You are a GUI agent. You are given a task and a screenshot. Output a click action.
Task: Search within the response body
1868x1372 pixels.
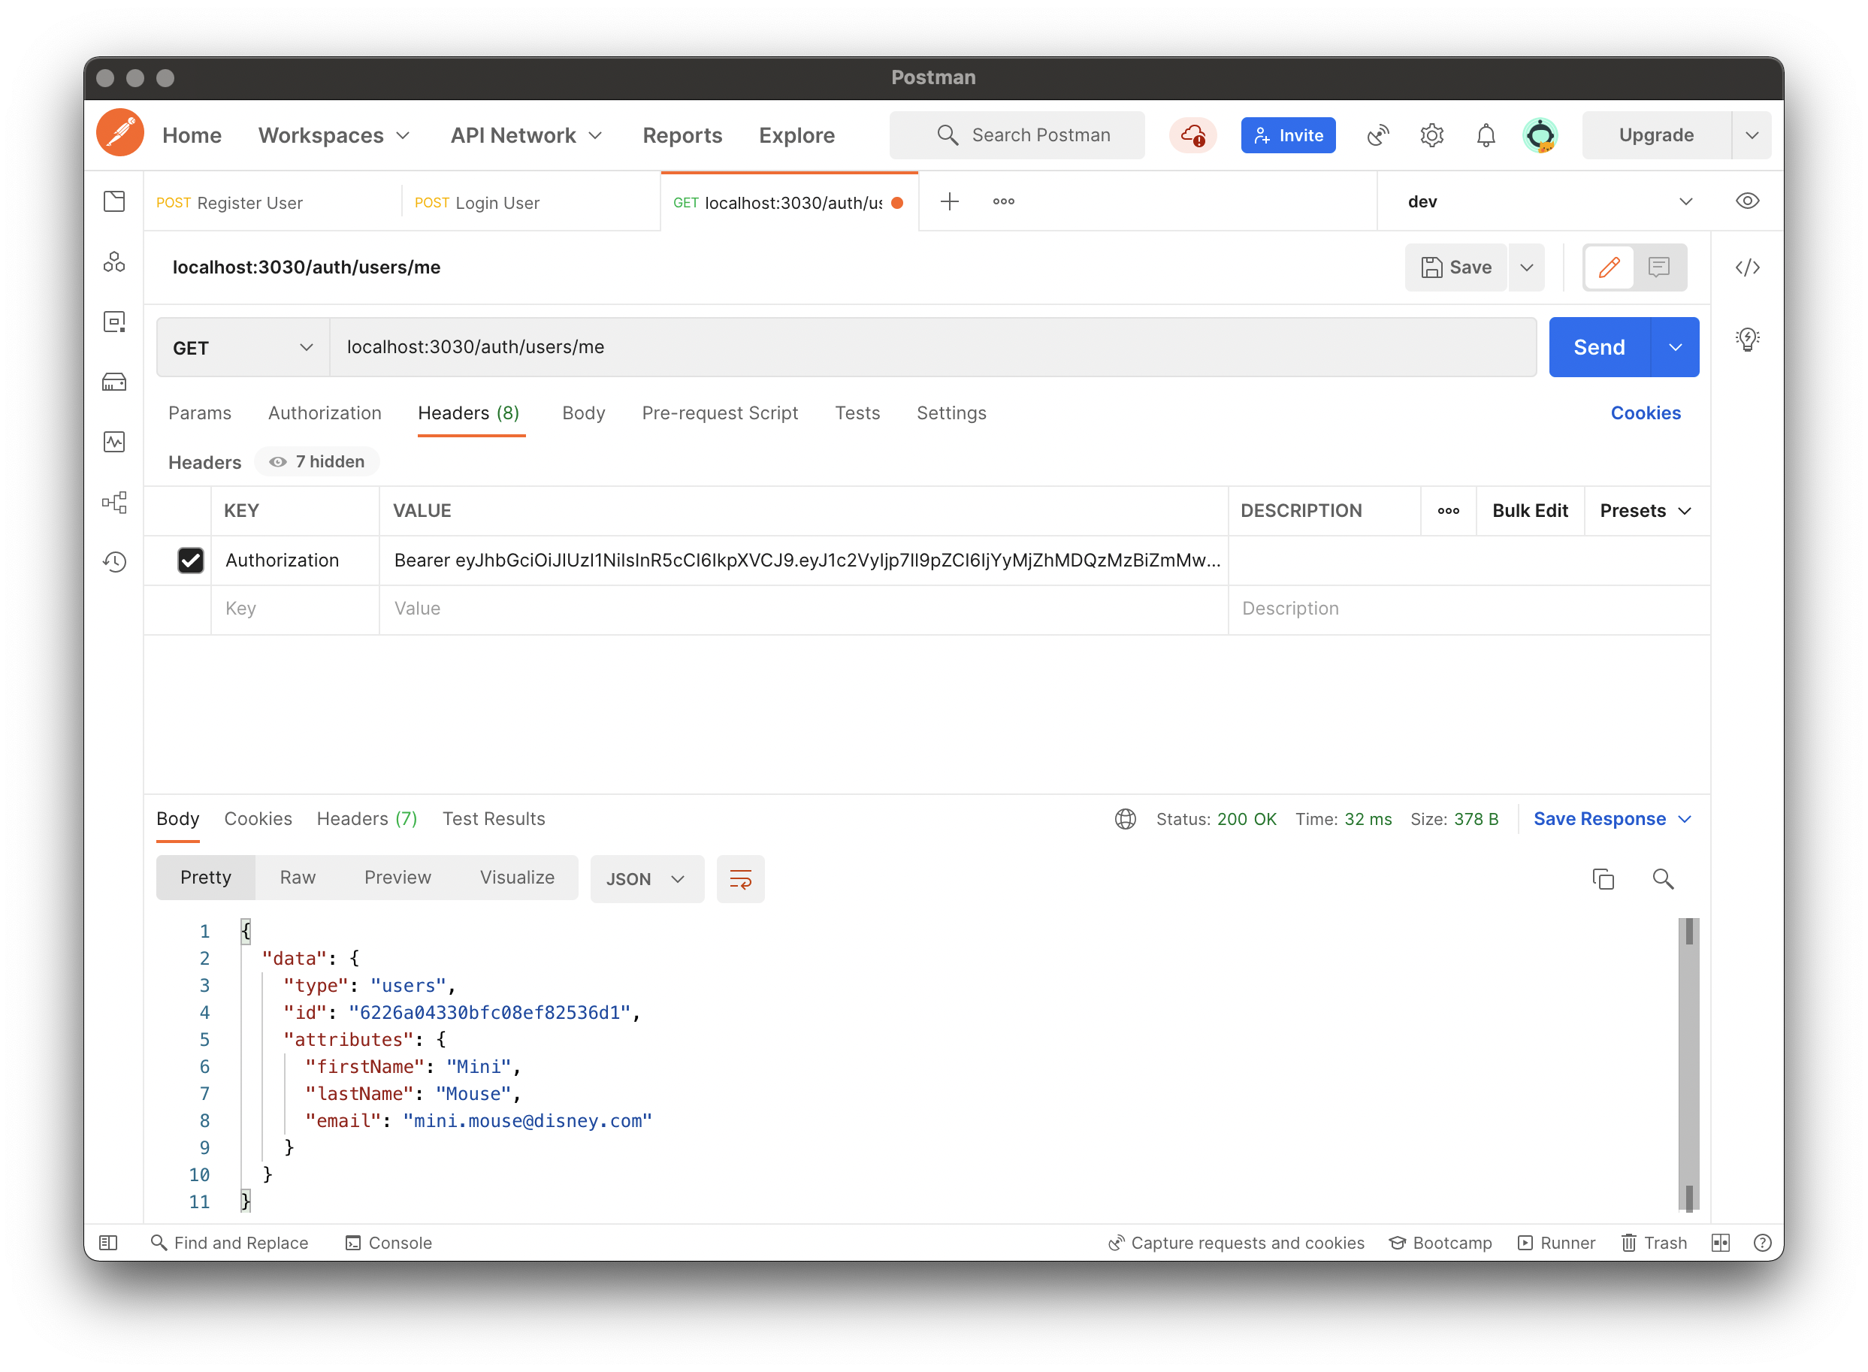[1663, 878]
